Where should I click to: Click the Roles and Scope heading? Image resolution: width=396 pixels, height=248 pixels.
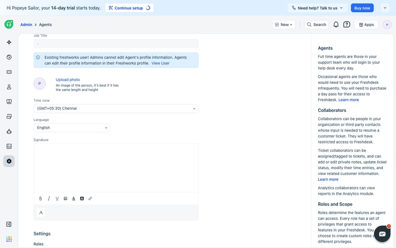click(335, 204)
